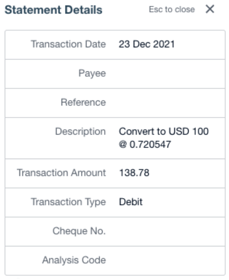Screen dimensions: 229x280
Task: Select the Analysis Code label
Action: coord(74,260)
